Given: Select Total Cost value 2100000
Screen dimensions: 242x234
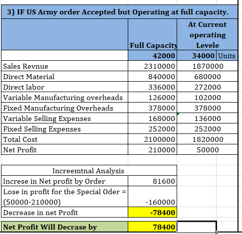Looking at the screenshot, I should click(x=152, y=139).
